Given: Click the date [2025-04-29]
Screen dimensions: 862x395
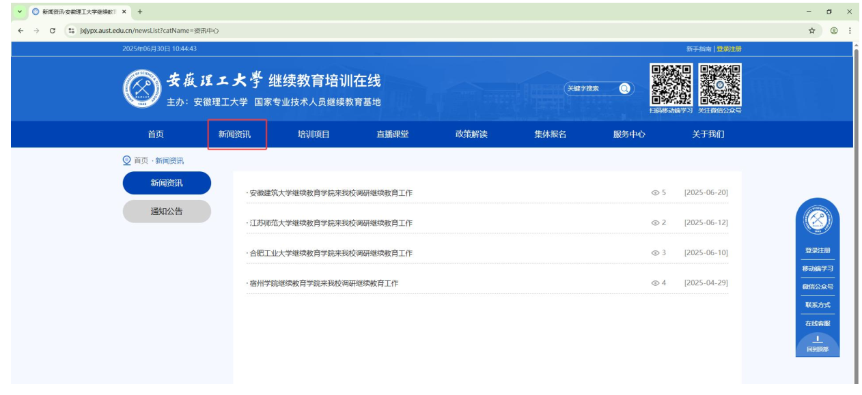Looking at the screenshot, I should [x=706, y=283].
